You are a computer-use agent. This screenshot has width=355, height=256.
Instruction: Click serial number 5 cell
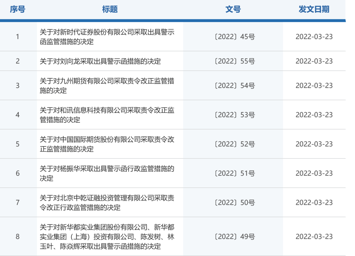[18, 144]
